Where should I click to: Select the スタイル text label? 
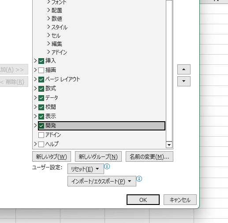(60, 27)
